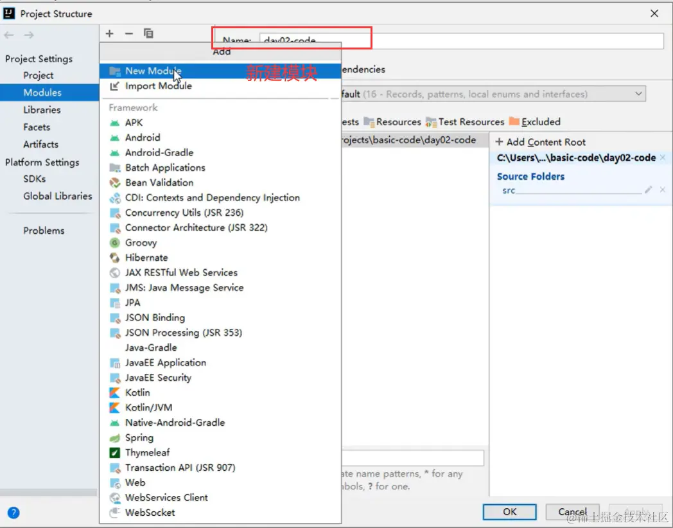This screenshot has width=673, height=528.
Task: Click the Import Module arrow icon
Action: click(114, 86)
